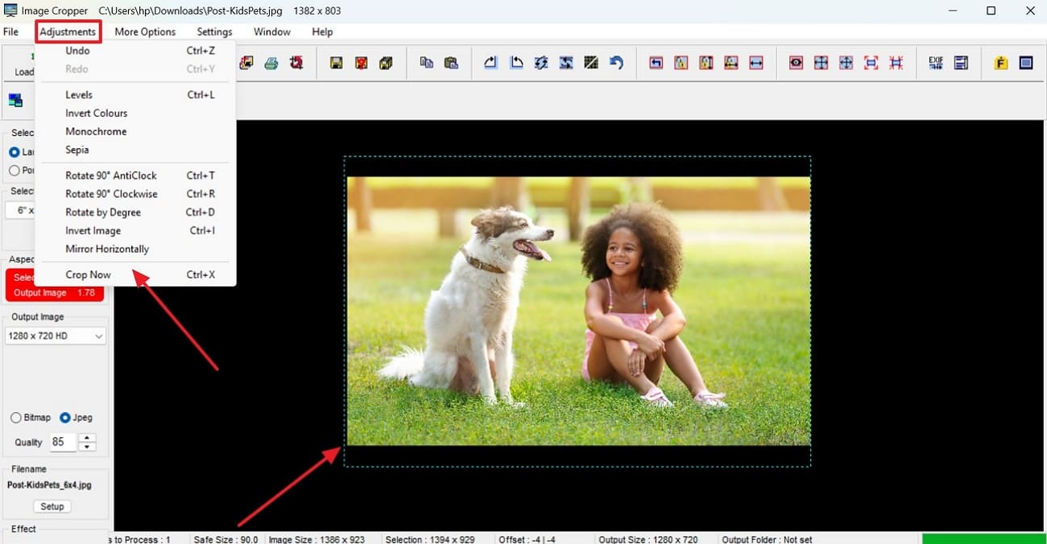Click 'Output Folder : Not set' status text
The height and width of the screenshot is (544, 1047).
click(767, 539)
